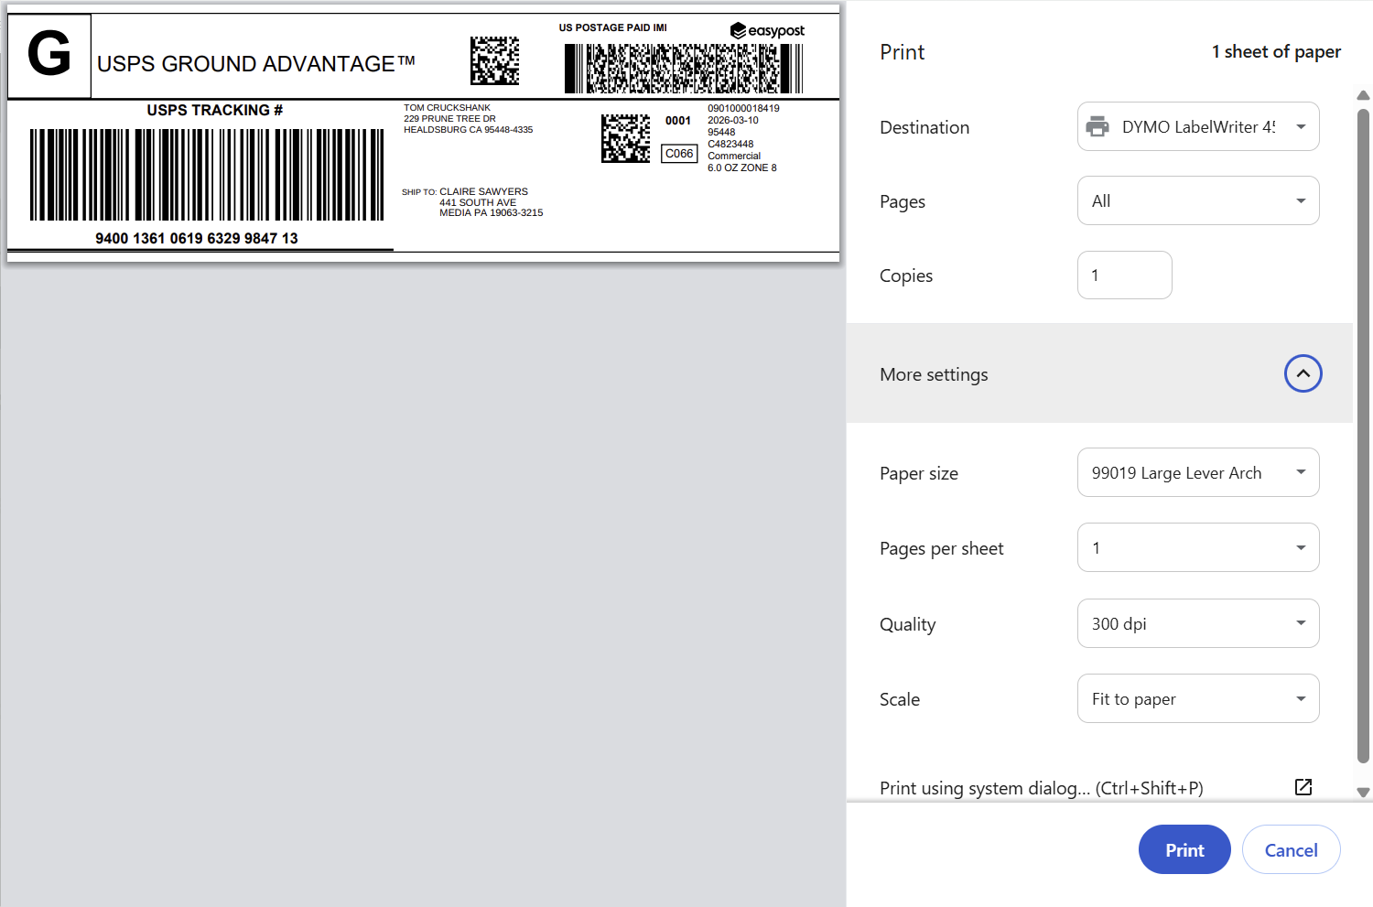Click the 'Commercial' text on label
The image size is (1373, 907).
734,156
